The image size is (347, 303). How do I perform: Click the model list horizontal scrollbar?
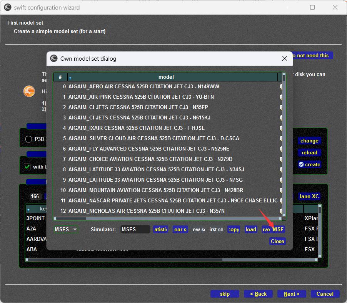(x=168, y=219)
